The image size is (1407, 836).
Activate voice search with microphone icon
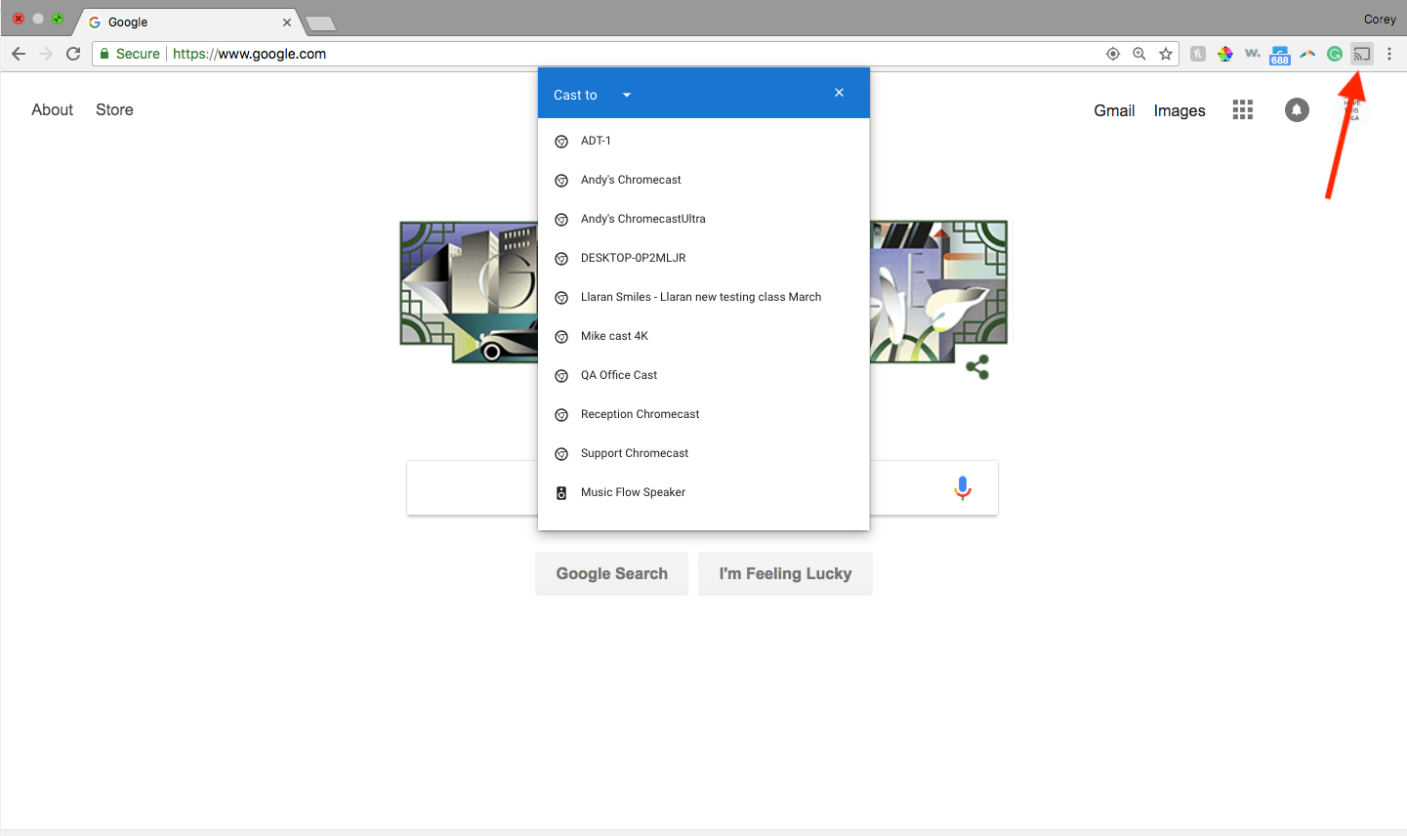pos(963,487)
